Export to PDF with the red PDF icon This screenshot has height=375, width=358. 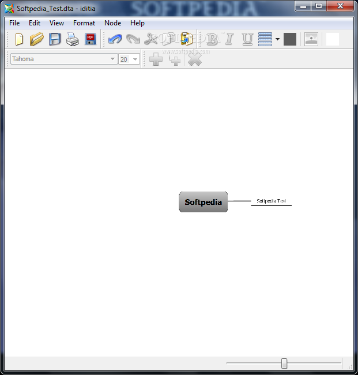91,39
